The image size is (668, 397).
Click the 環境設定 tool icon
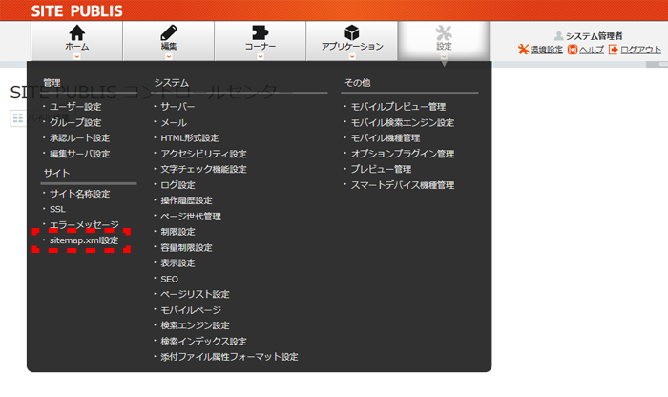pyautogui.click(x=523, y=50)
